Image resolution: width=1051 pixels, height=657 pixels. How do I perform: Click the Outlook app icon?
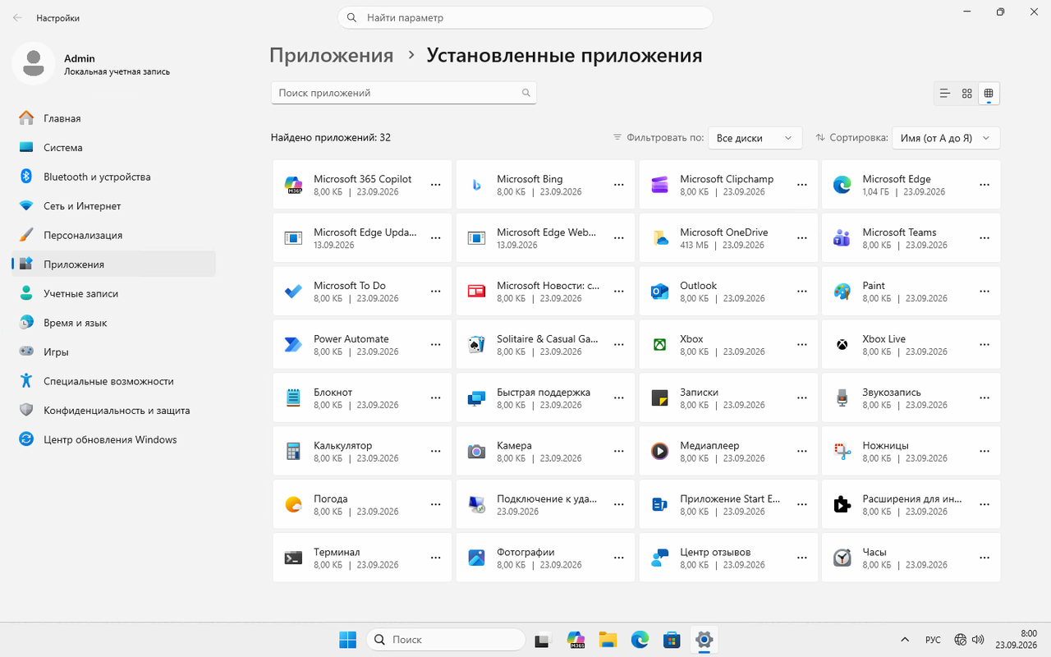659,292
